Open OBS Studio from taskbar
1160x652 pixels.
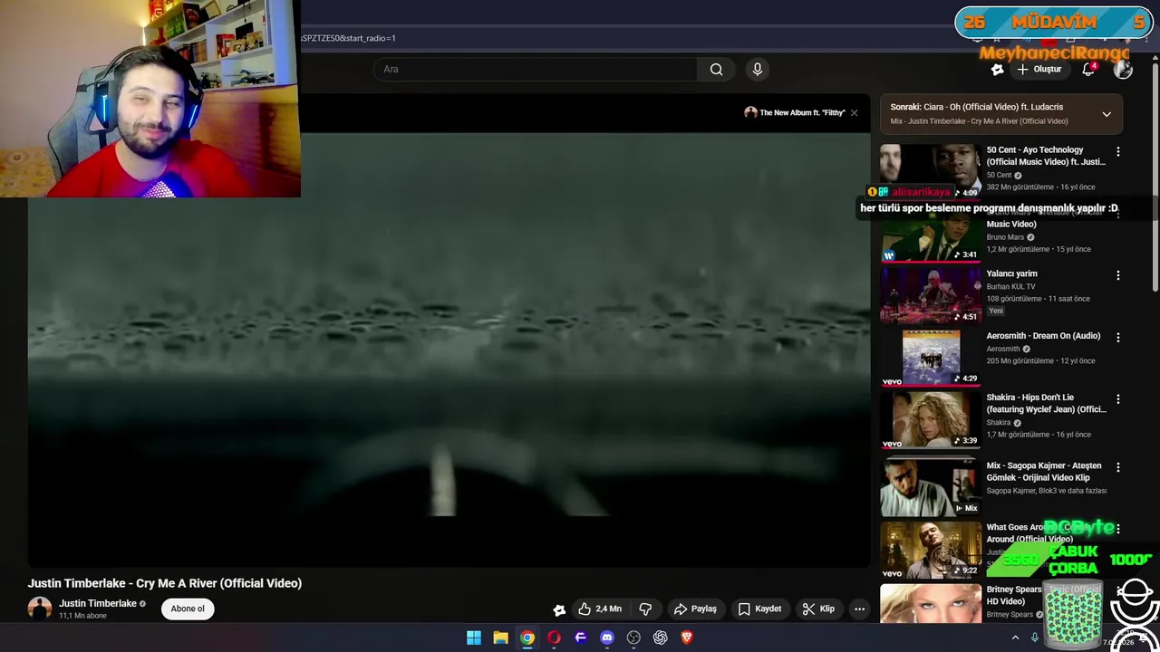[x=633, y=638]
